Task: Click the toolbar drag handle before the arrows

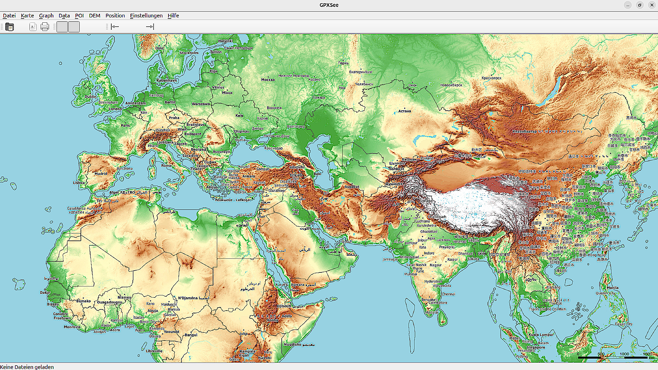Action: click(x=107, y=27)
